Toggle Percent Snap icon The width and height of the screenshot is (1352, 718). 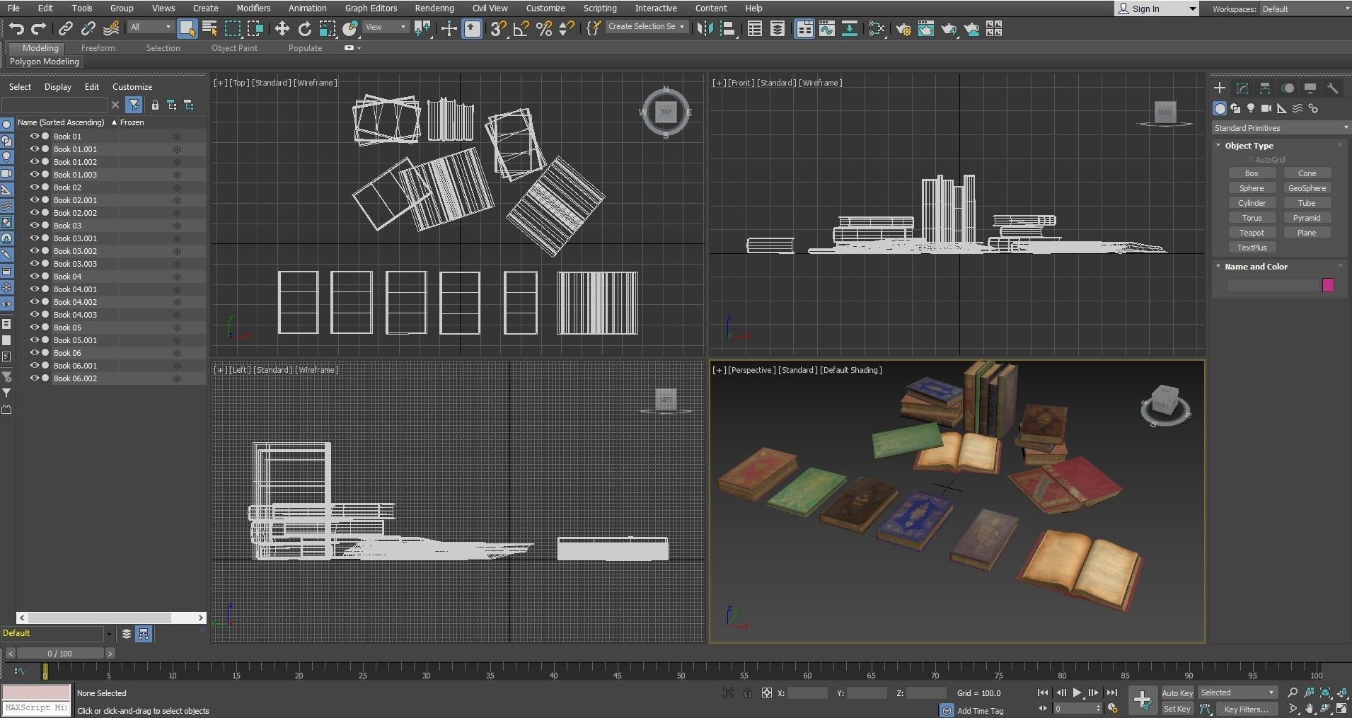click(544, 28)
